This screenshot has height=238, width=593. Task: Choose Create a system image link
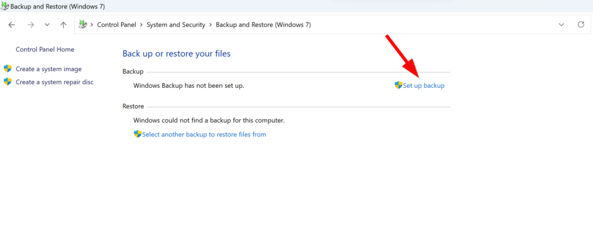pyautogui.click(x=49, y=69)
